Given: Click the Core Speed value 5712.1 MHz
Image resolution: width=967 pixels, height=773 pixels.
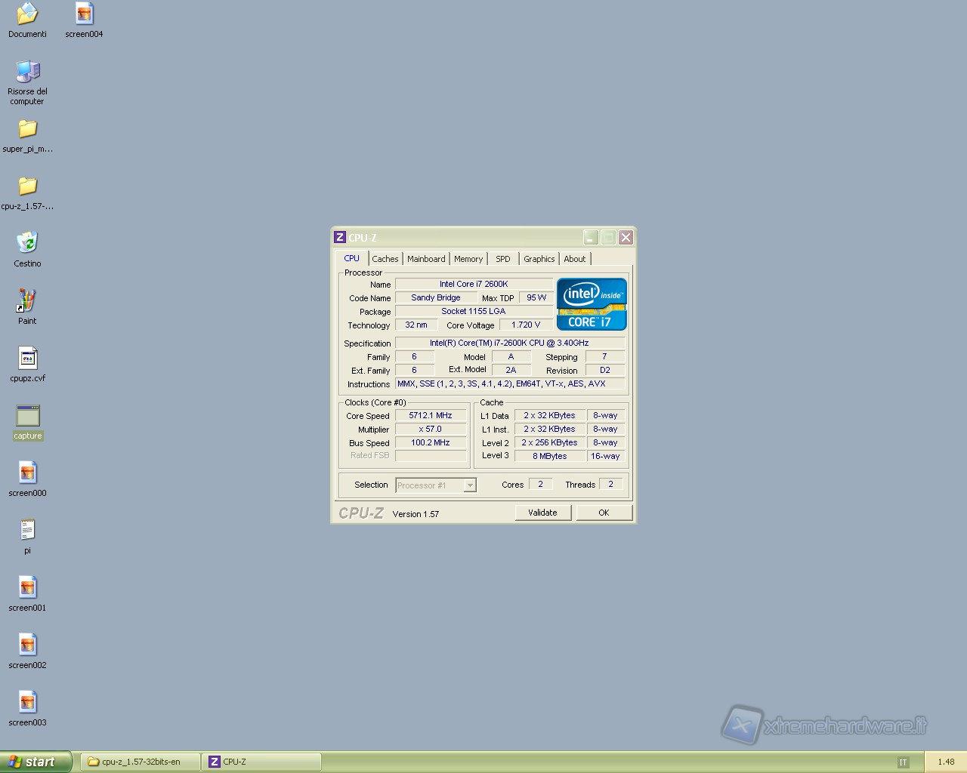Looking at the screenshot, I should pyautogui.click(x=431, y=415).
